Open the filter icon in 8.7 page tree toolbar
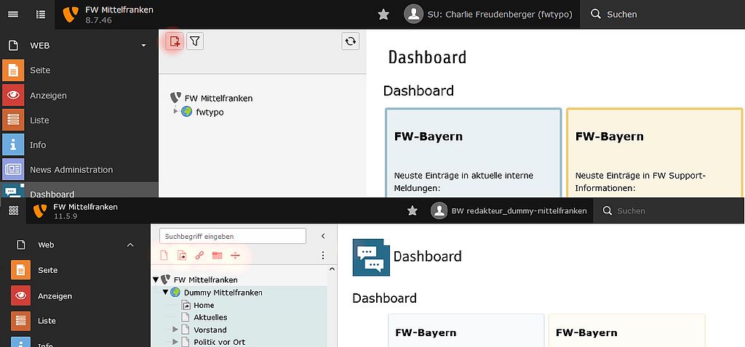This screenshot has height=347, width=745. point(195,41)
